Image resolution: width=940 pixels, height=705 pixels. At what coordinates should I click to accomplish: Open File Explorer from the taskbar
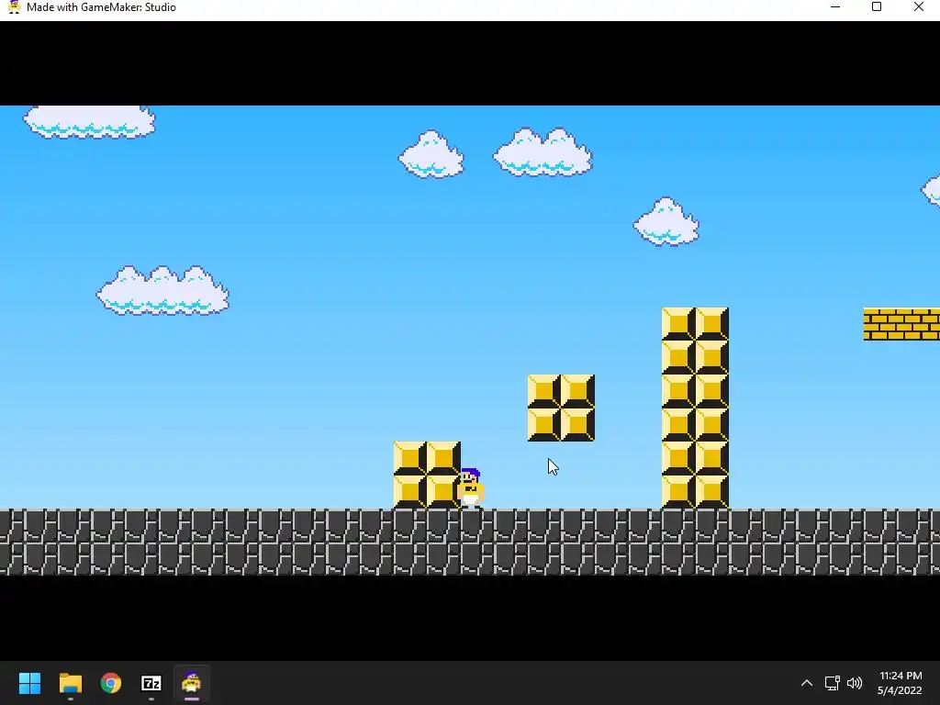[x=71, y=683]
